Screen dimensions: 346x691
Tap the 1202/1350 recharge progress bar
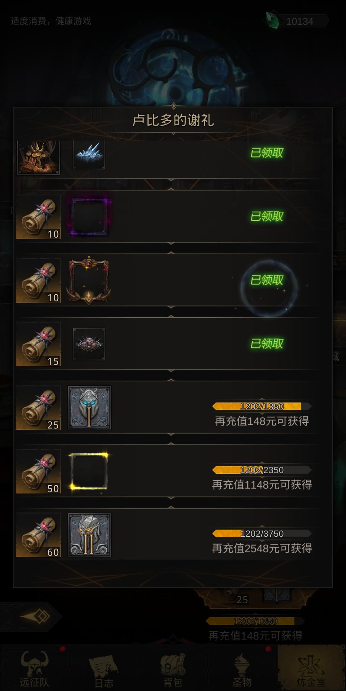tap(262, 406)
